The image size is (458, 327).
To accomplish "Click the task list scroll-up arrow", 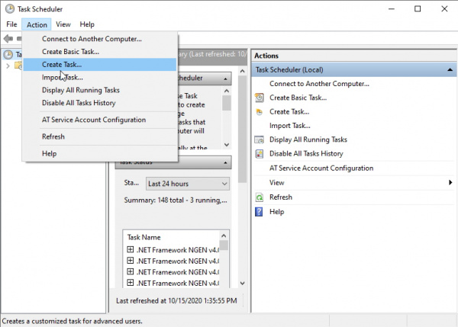I will (224, 236).
